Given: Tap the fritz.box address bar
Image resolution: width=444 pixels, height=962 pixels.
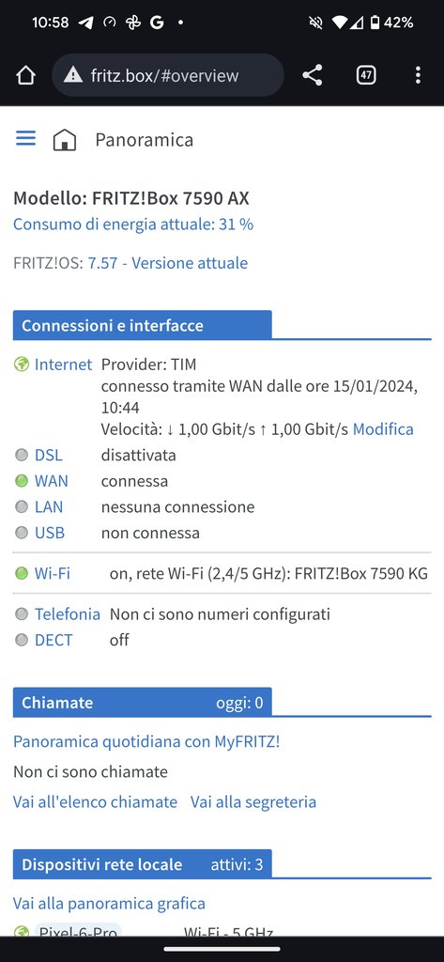Looking at the screenshot, I should pyautogui.click(x=168, y=75).
